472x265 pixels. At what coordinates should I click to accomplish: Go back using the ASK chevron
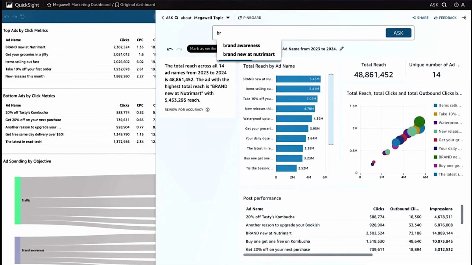[x=163, y=18]
